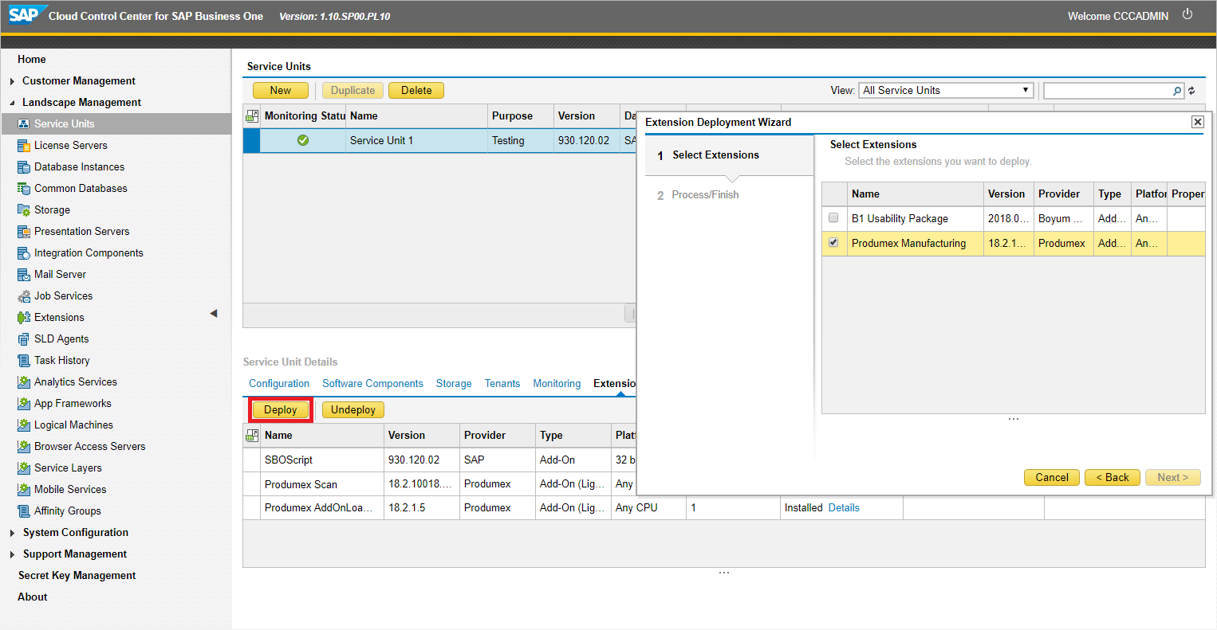Screen dimensions: 1217x630
Task: Check the B1 Usability Package checkbox
Action: click(833, 217)
